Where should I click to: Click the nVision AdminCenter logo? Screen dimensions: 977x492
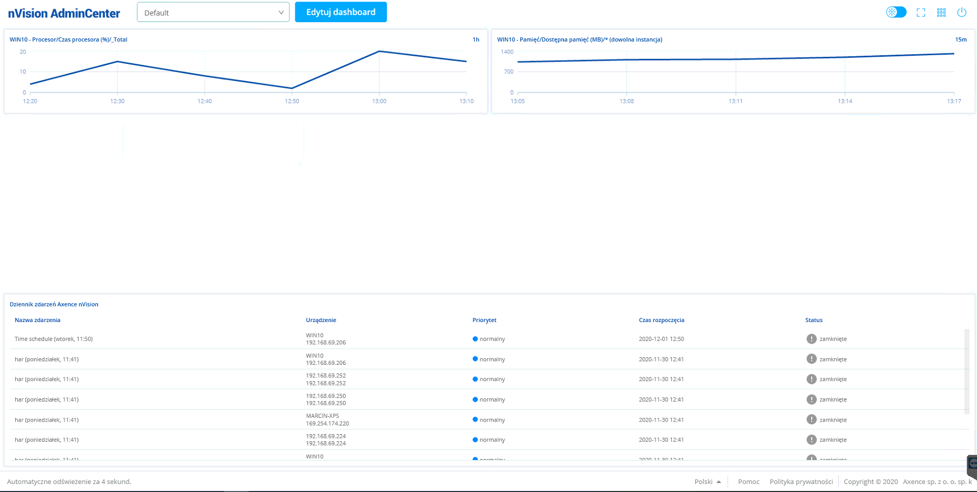(64, 14)
